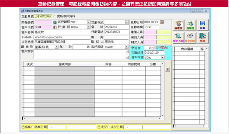Open the 互動模式 dropdown list
This screenshot has height=134, width=229.
(127, 22)
